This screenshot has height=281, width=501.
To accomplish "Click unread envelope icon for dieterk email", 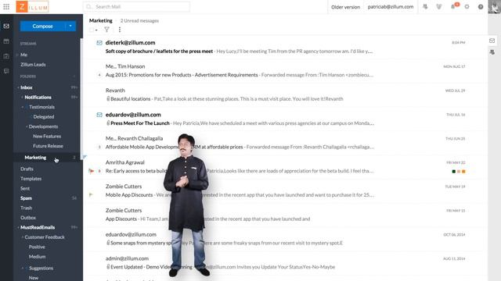I will coord(99,43).
